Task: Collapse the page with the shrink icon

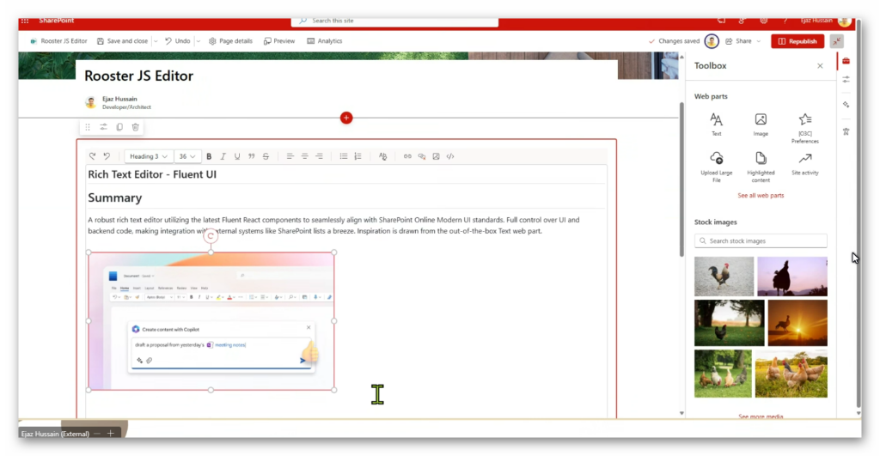Action: click(837, 41)
